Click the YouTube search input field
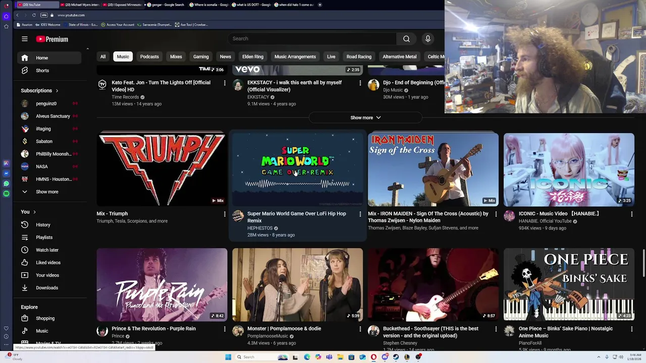 pyautogui.click(x=312, y=39)
